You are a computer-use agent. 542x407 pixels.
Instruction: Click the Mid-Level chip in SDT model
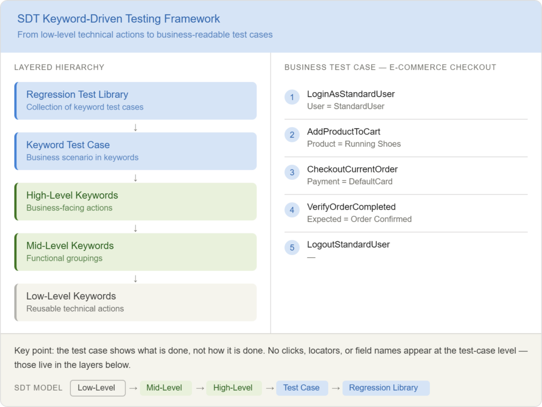pyautogui.click(x=164, y=388)
